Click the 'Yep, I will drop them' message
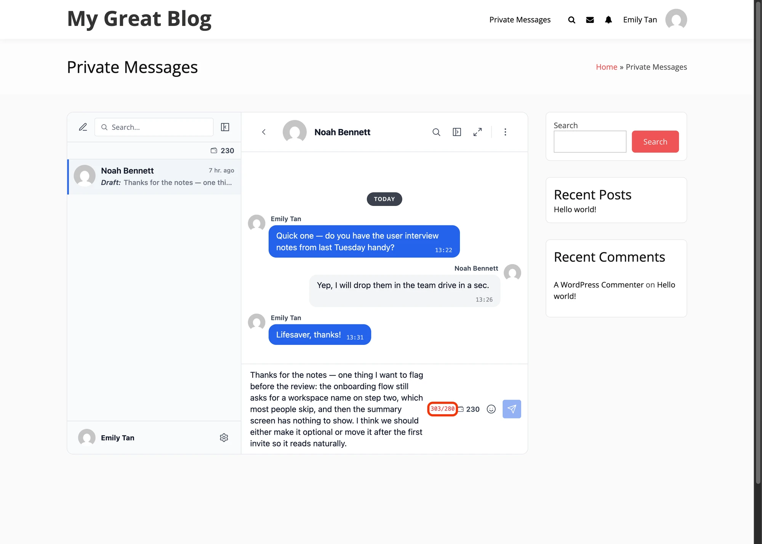The width and height of the screenshot is (762, 544). click(405, 291)
